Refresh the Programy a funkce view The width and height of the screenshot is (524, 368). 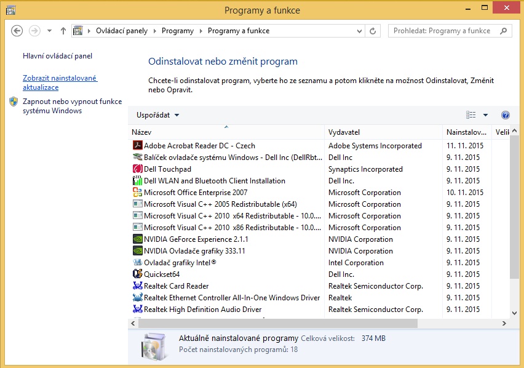click(374, 31)
